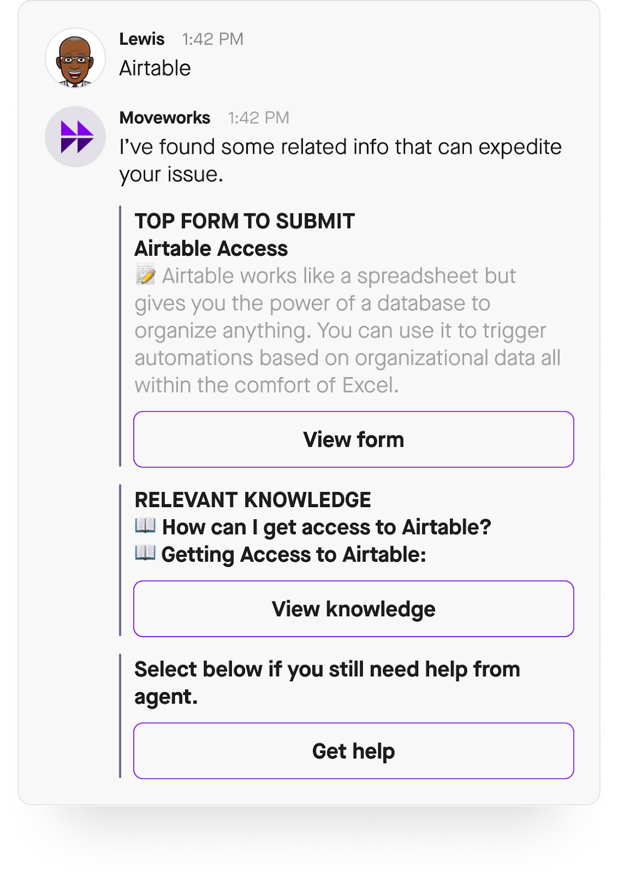The height and width of the screenshot is (882, 618).
Task: Click the Moveworks sender name
Action: 165,117
